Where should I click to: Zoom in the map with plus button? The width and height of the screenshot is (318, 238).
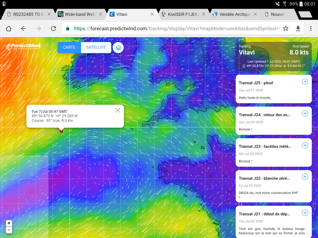pos(9,223)
